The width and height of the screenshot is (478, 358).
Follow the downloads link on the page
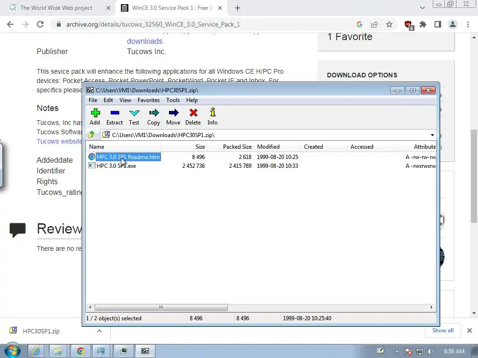(145, 41)
